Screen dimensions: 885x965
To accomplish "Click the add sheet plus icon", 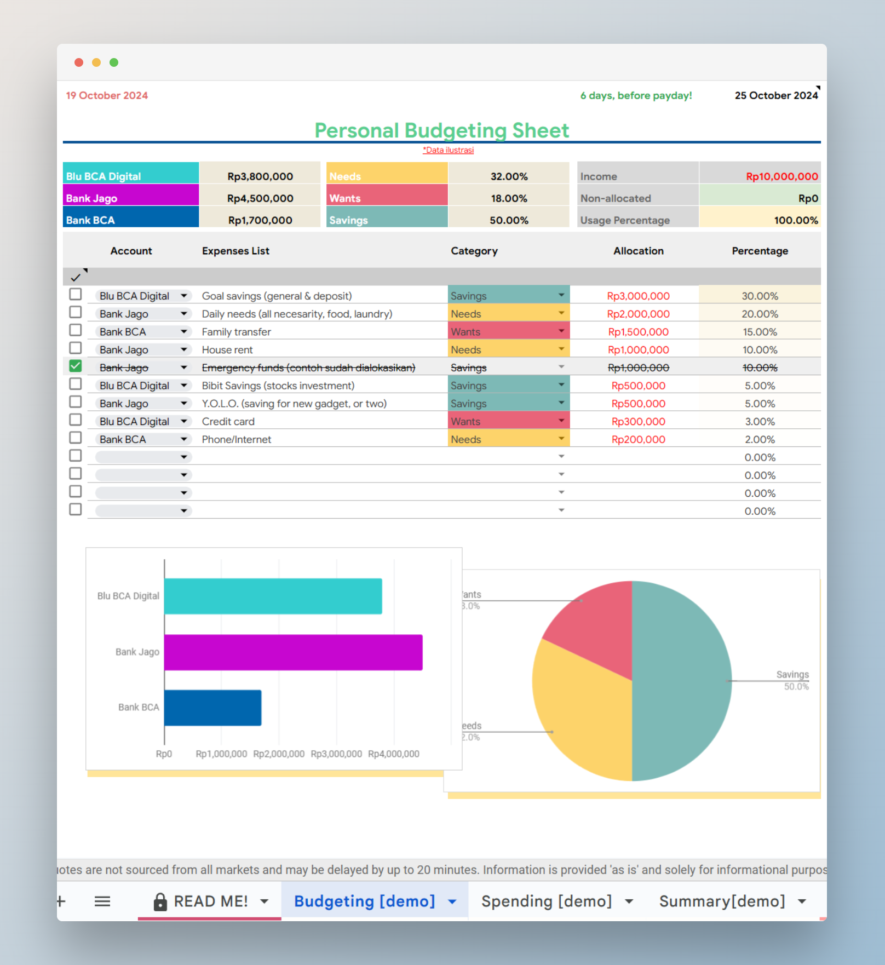I will point(61,901).
